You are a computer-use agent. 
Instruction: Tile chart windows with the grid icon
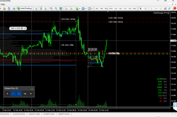point(61,8)
